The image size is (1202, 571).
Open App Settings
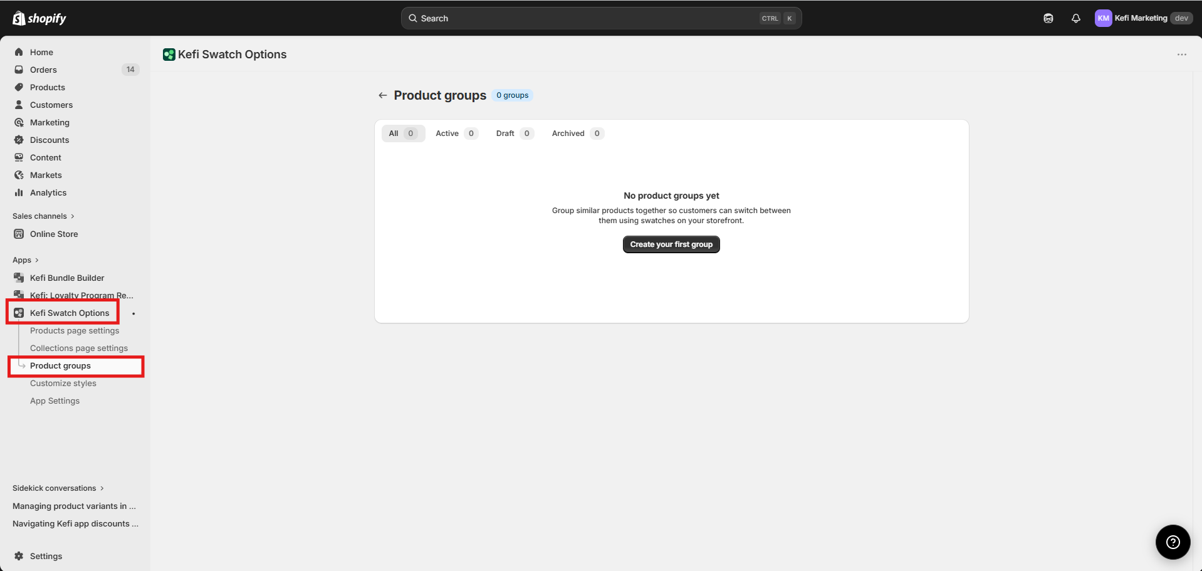click(55, 401)
